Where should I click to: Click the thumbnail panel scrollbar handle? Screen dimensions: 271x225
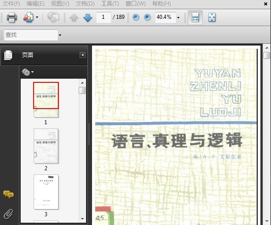point(82,90)
